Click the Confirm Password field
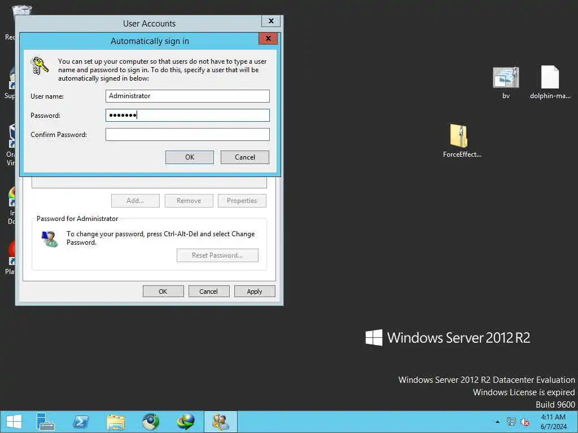The width and height of the screenshot is (578, 433). point(187,134)
